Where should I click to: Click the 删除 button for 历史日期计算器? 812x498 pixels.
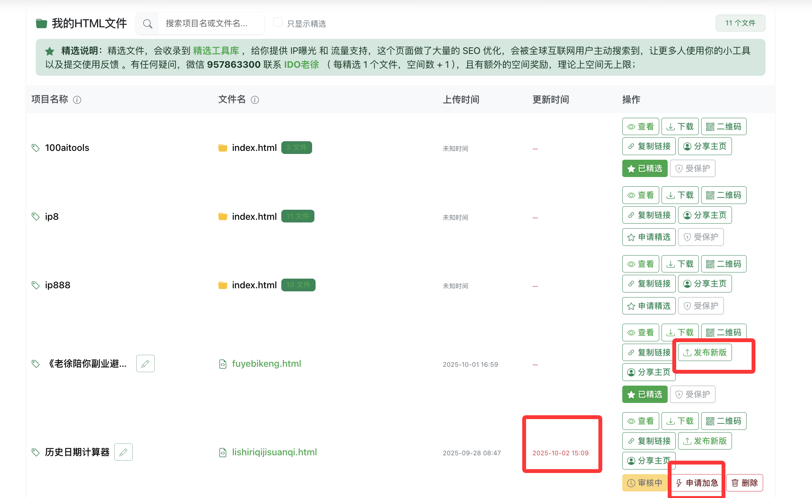pos(744,483)
